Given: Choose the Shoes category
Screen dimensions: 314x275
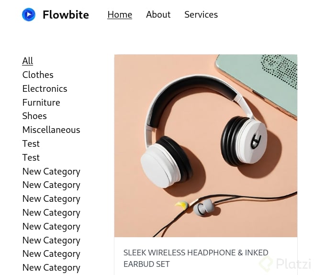Looking at the screenshot, I should pos(34,116).
